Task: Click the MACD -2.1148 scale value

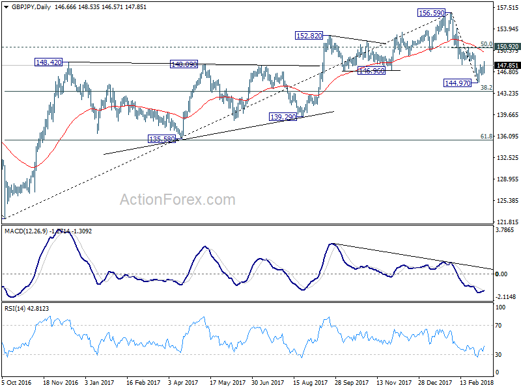Action: click(505, 297)
